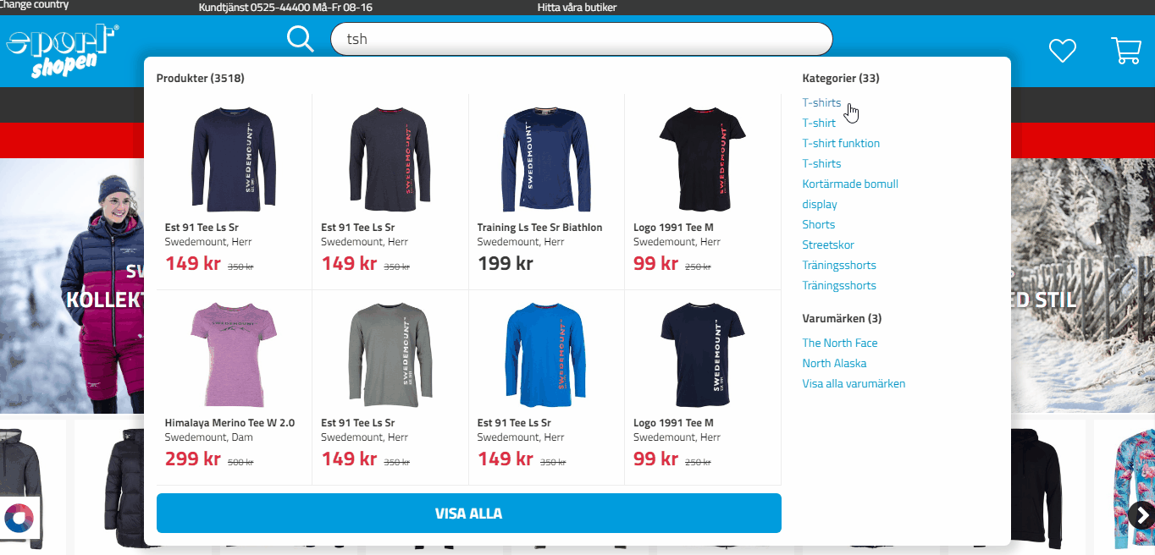Click the VISA ALLA button

pos(468,514)
